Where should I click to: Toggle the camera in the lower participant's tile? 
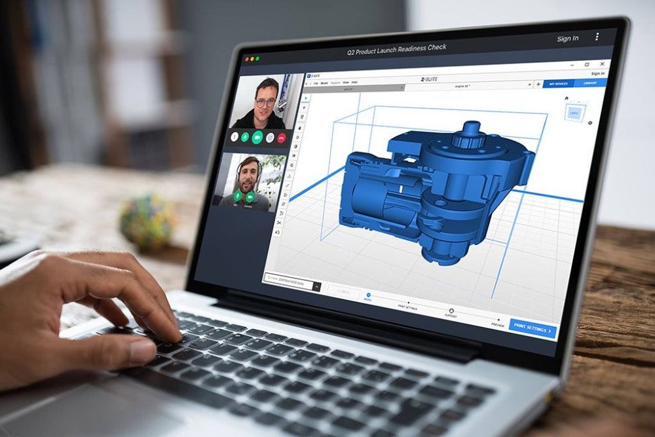coord(250,197)
